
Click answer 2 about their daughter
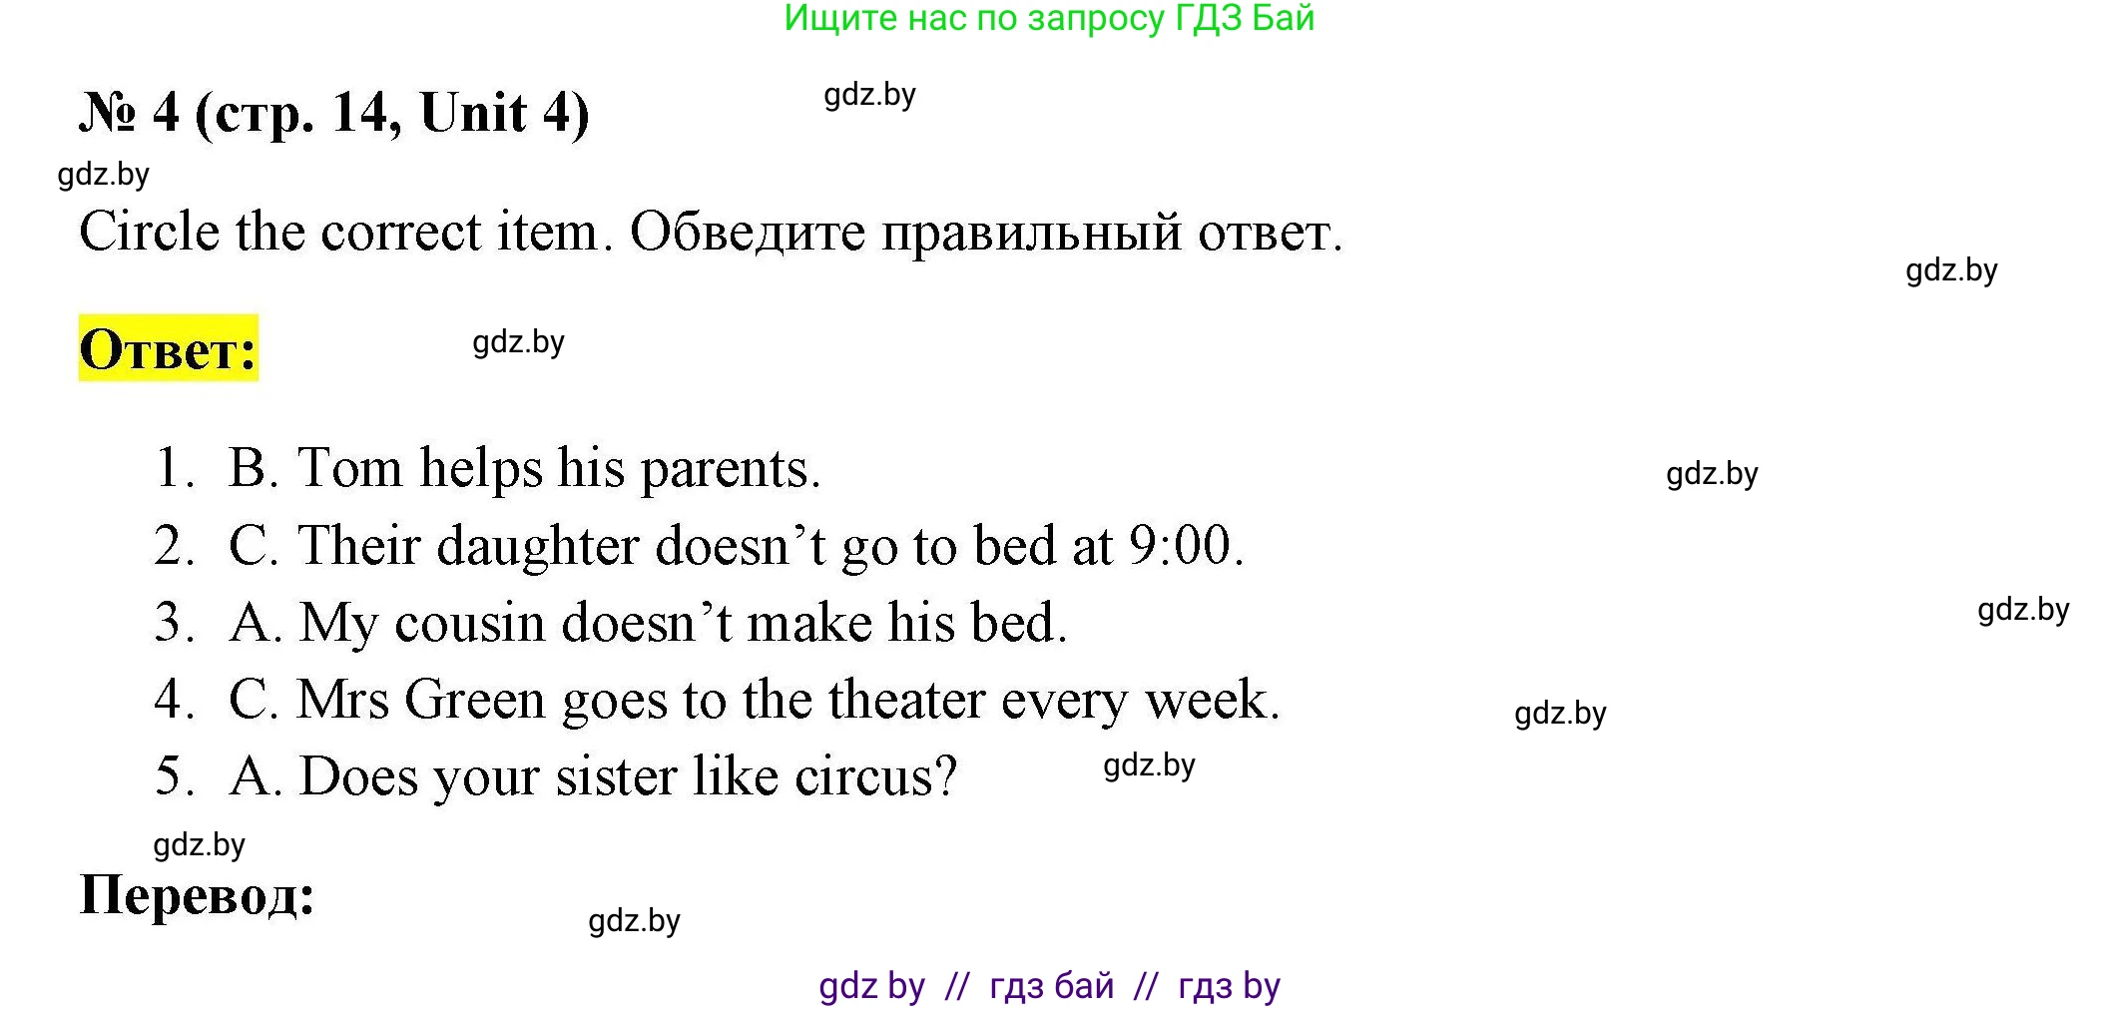point(736,546)
